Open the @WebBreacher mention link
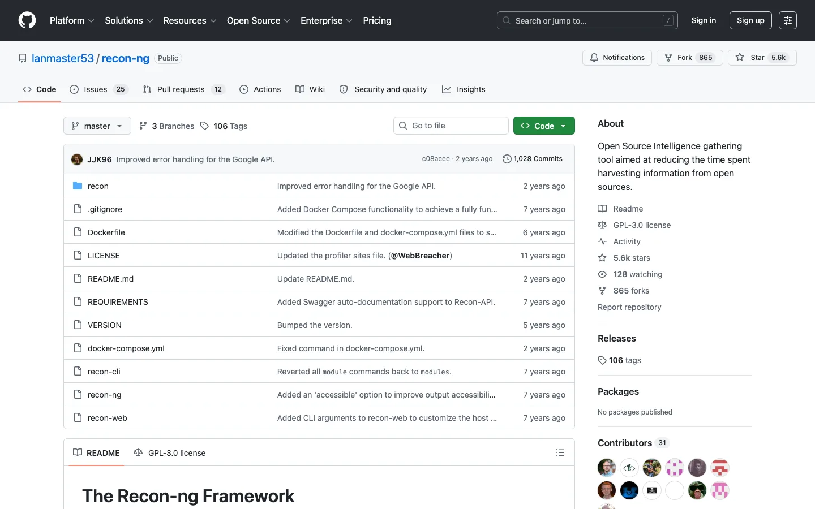 tap(420, 256)
